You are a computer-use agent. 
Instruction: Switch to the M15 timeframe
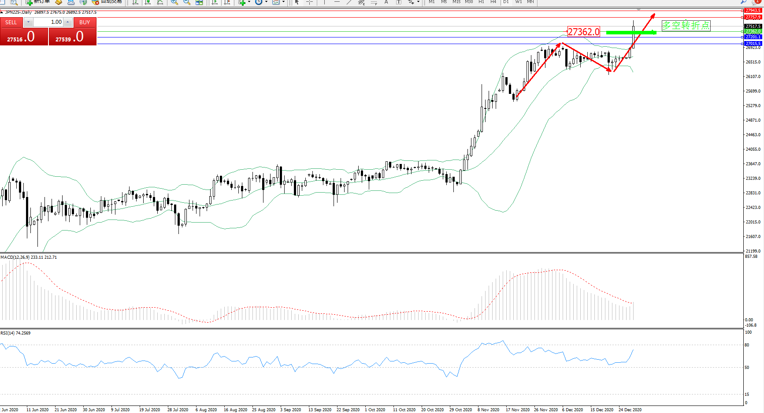(456, 2)
